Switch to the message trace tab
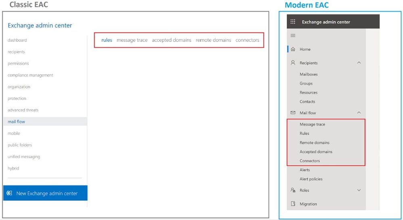Image resolution: width=403 pixels, height=220 pixels. pyautogui.click(x=132, y=40)
